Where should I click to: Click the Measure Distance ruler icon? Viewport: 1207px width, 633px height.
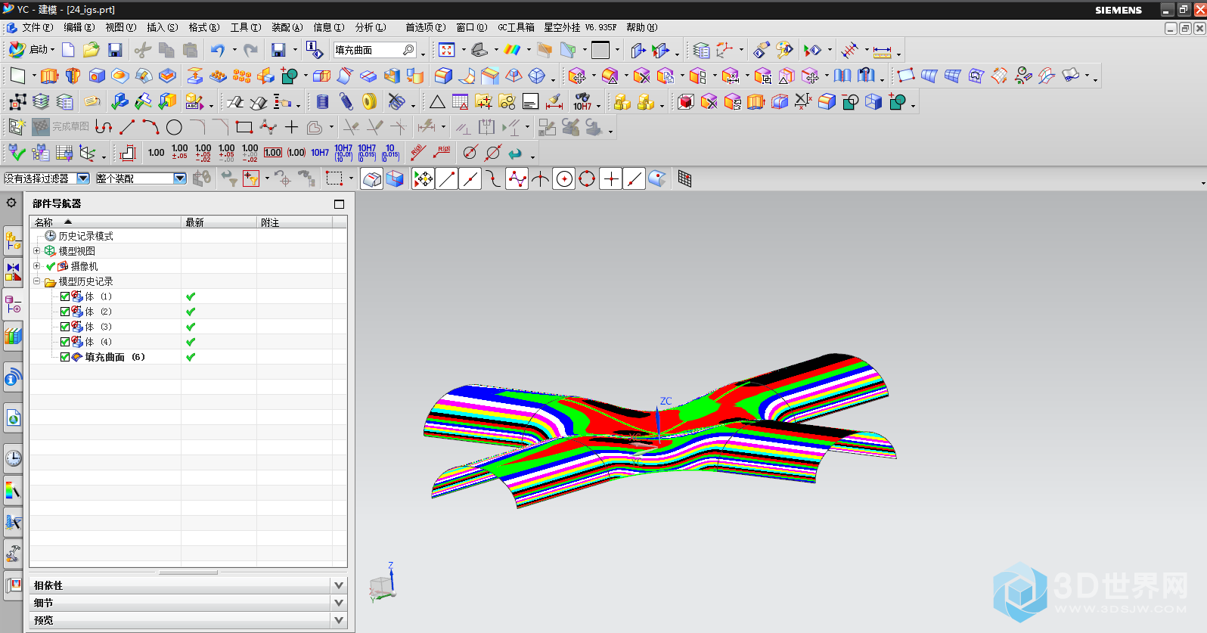(883, 51)
